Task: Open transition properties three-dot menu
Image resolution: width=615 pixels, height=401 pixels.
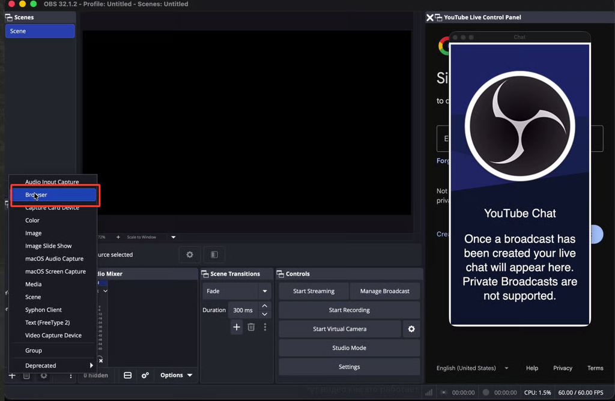Action: click(265, 327)
